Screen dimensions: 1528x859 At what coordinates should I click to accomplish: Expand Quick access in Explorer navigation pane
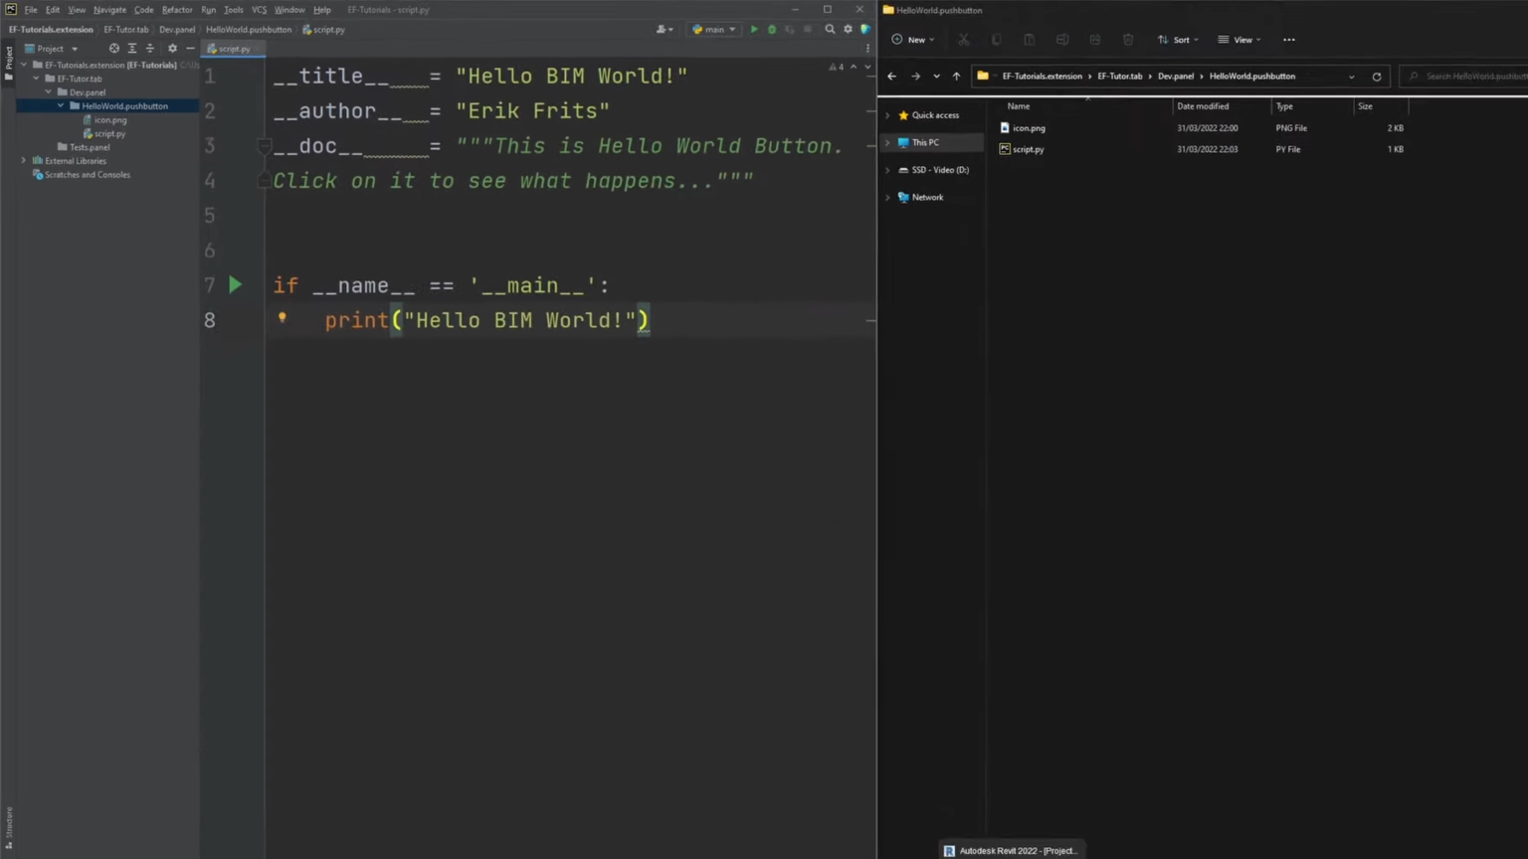click(x=887, y=115)
